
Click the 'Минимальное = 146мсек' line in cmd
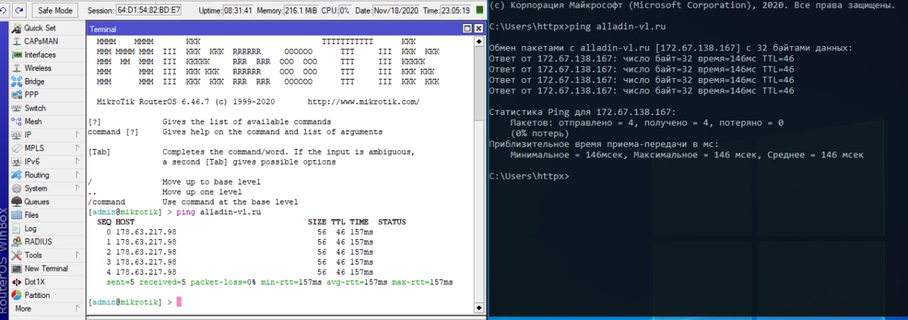[687, 155]
